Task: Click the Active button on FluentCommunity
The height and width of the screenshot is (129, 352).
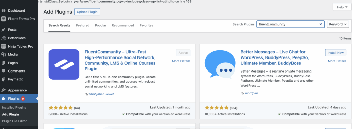Action: point(183,53)
